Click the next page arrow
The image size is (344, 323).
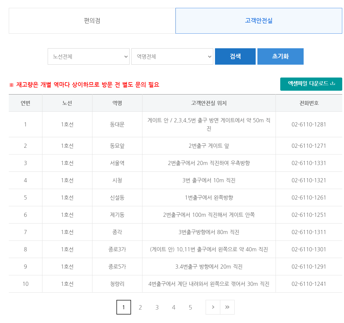pyautogui.click(x=213, y=307)
